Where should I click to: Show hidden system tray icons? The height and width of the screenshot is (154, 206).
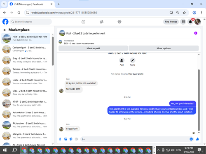[x=158, y=150]
